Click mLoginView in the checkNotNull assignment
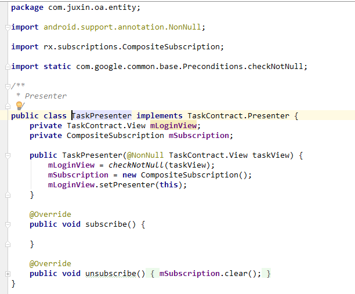The image size is (355, 294). pyautogui.click(x=71, y=165)
